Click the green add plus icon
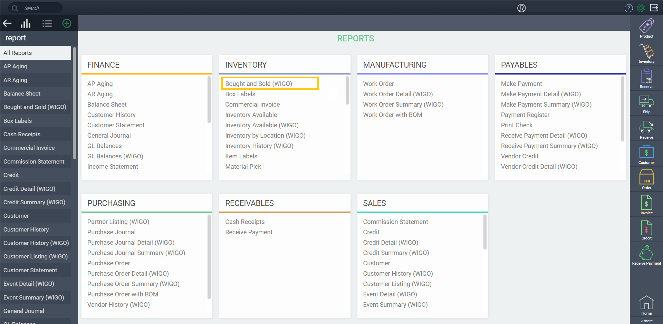 [67, 23]
